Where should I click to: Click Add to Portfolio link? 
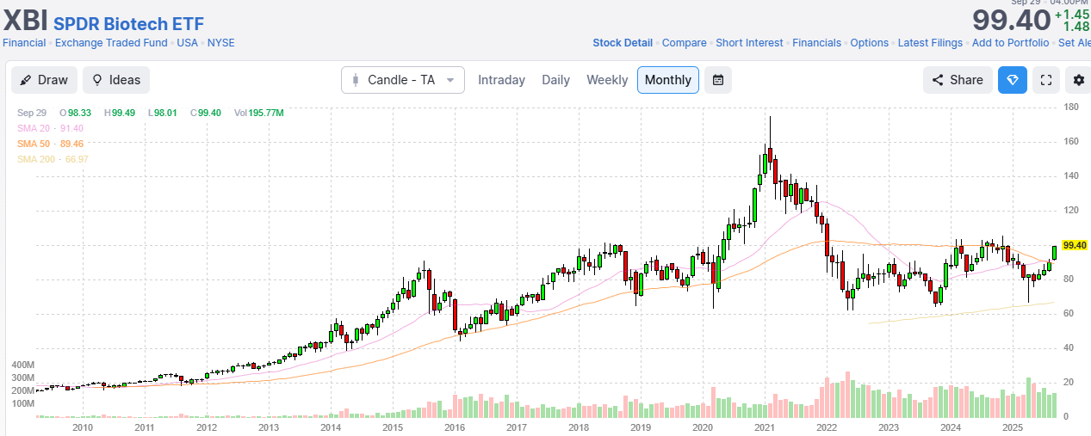click(x=1010, y=43)
